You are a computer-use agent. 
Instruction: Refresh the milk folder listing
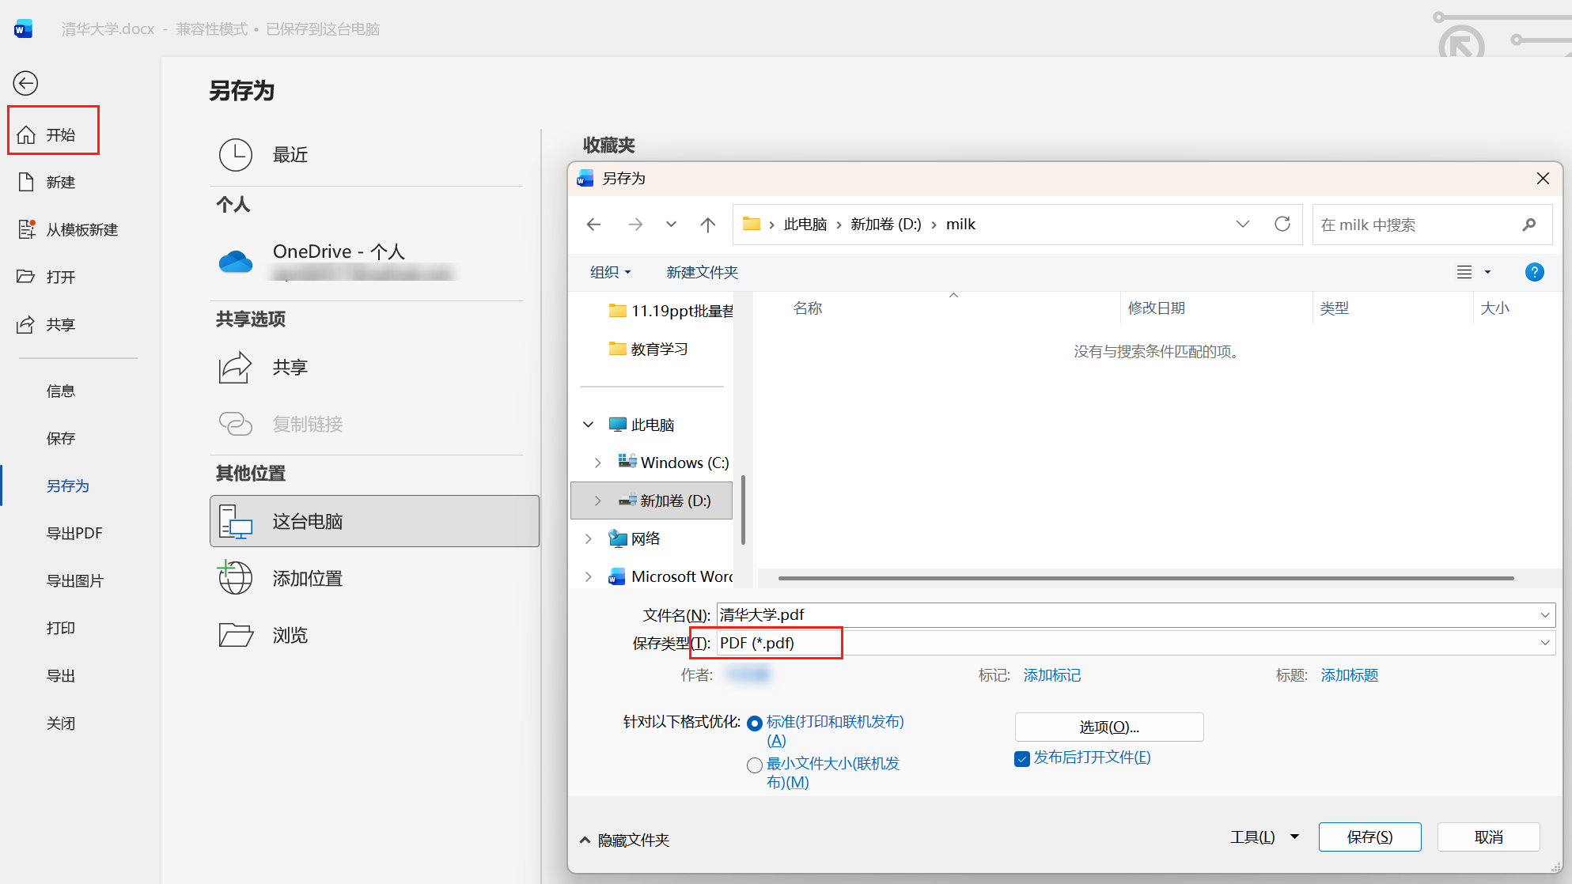1282,225
